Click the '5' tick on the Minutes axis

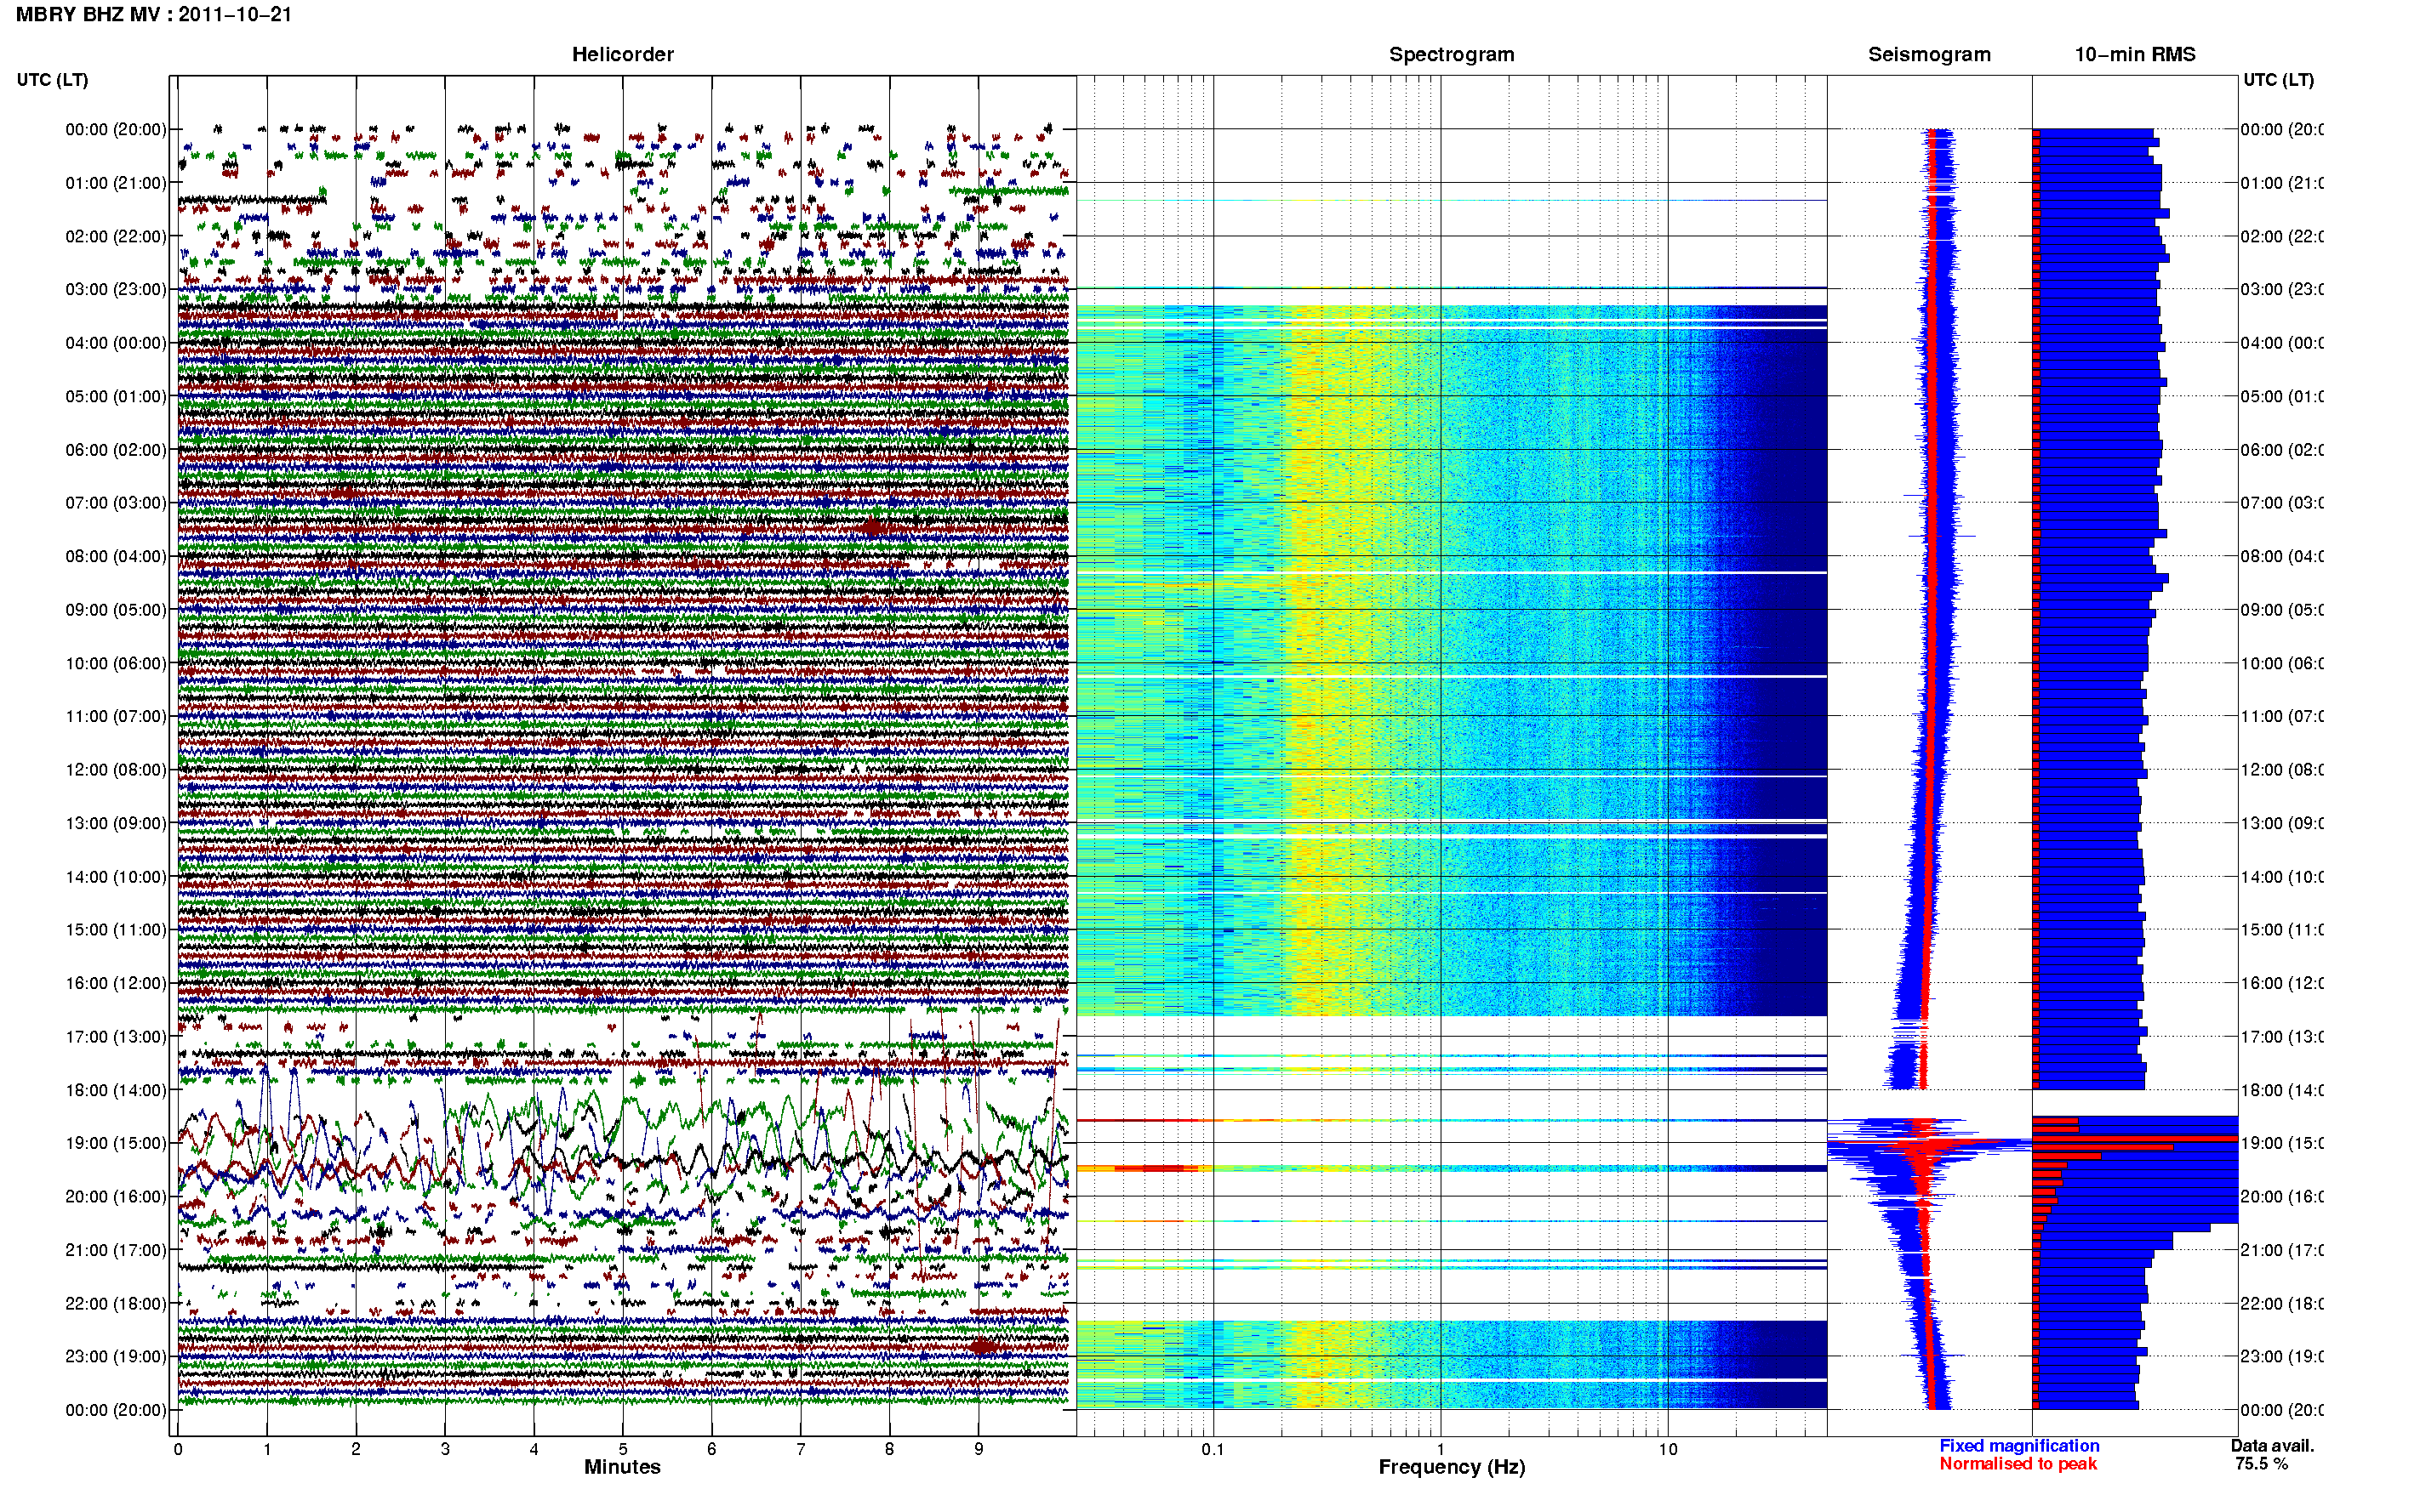pos(622,1449)
